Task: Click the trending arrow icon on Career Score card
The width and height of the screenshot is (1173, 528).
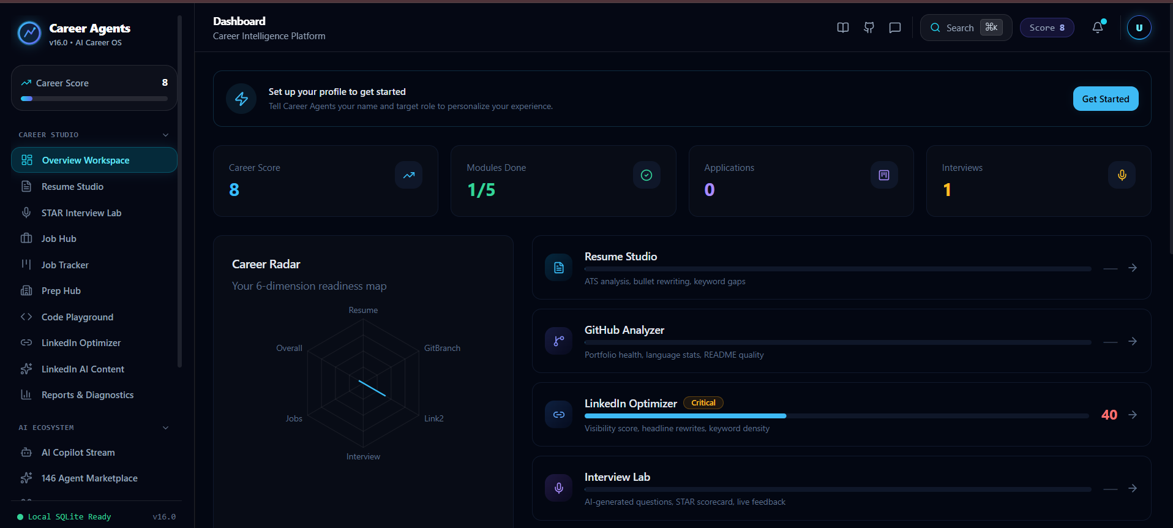Action: 409,175
